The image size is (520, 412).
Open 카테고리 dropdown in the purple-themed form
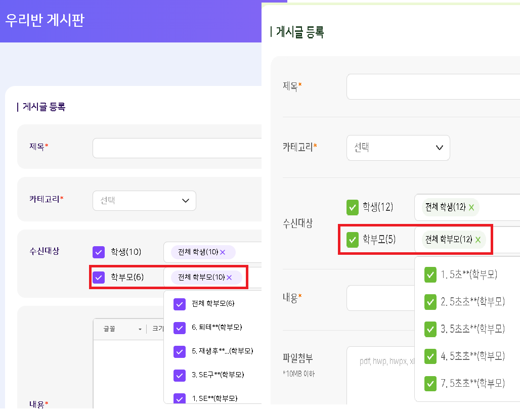tap(144, 201)
